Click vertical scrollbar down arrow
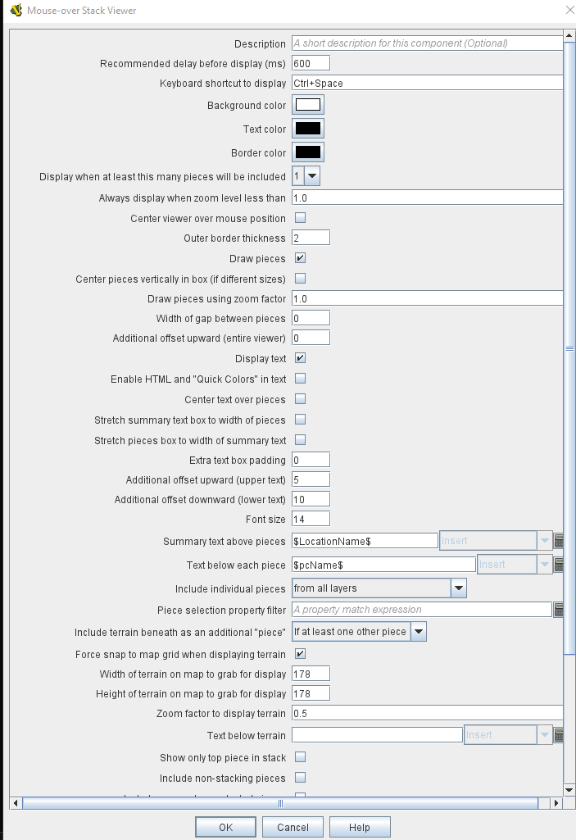576x840 pixels. pos(569,790)
